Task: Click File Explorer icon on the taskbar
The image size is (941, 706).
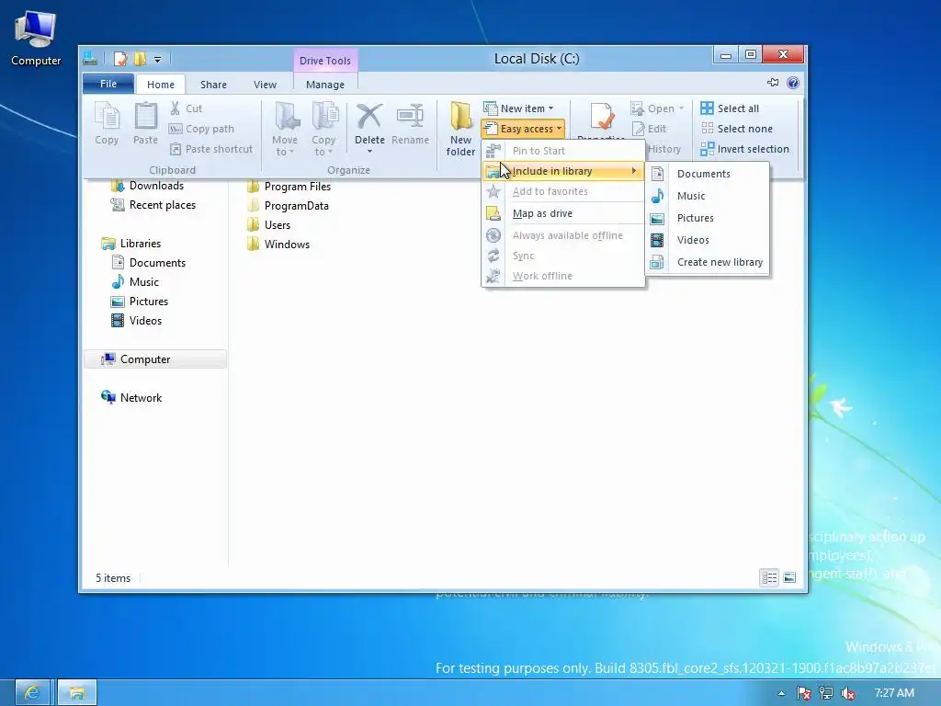Action: 77,693
